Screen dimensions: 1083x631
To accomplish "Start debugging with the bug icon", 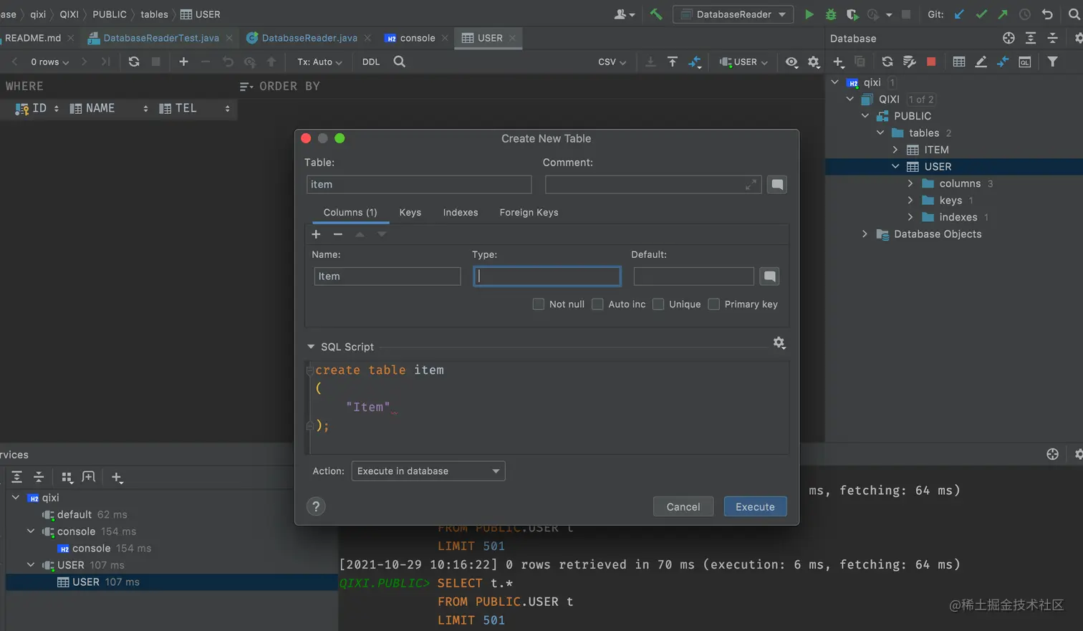I will coord(831,14).
